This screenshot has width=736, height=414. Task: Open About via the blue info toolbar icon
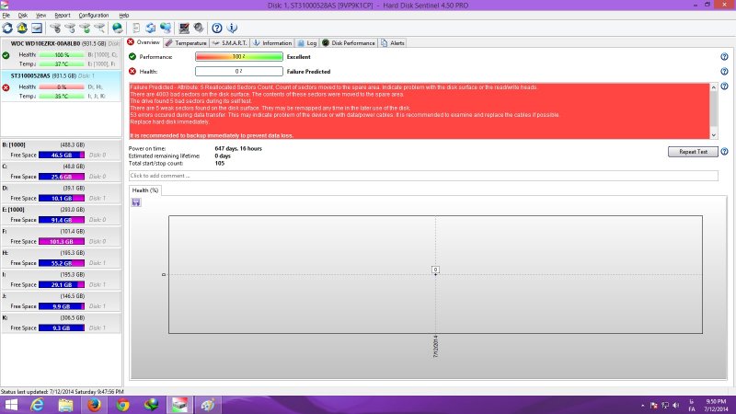232,29
